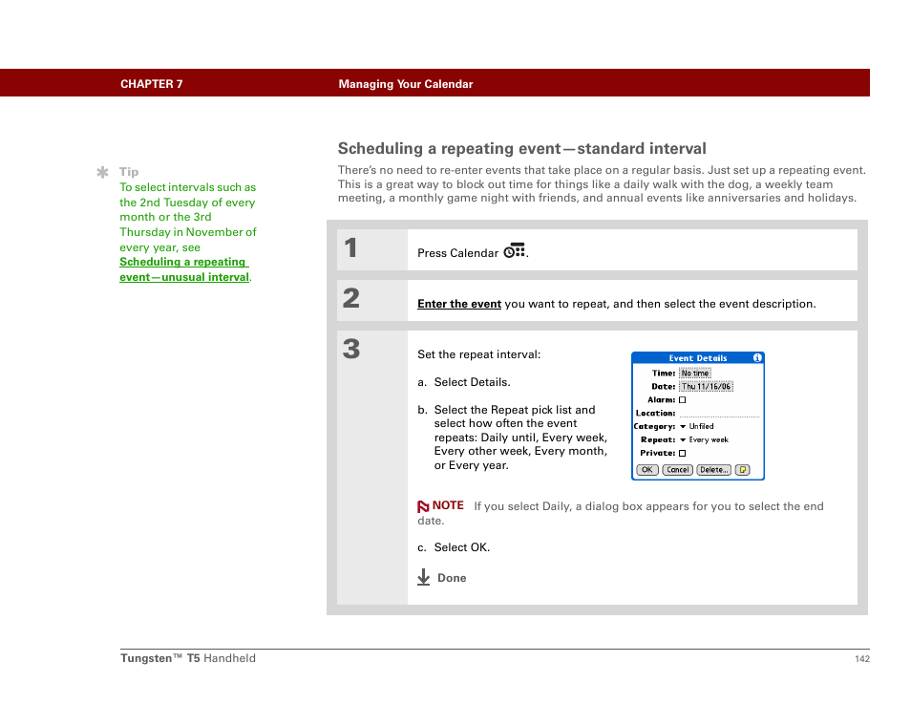Click the Done down-arrow icon

click(x=424, y=577)
